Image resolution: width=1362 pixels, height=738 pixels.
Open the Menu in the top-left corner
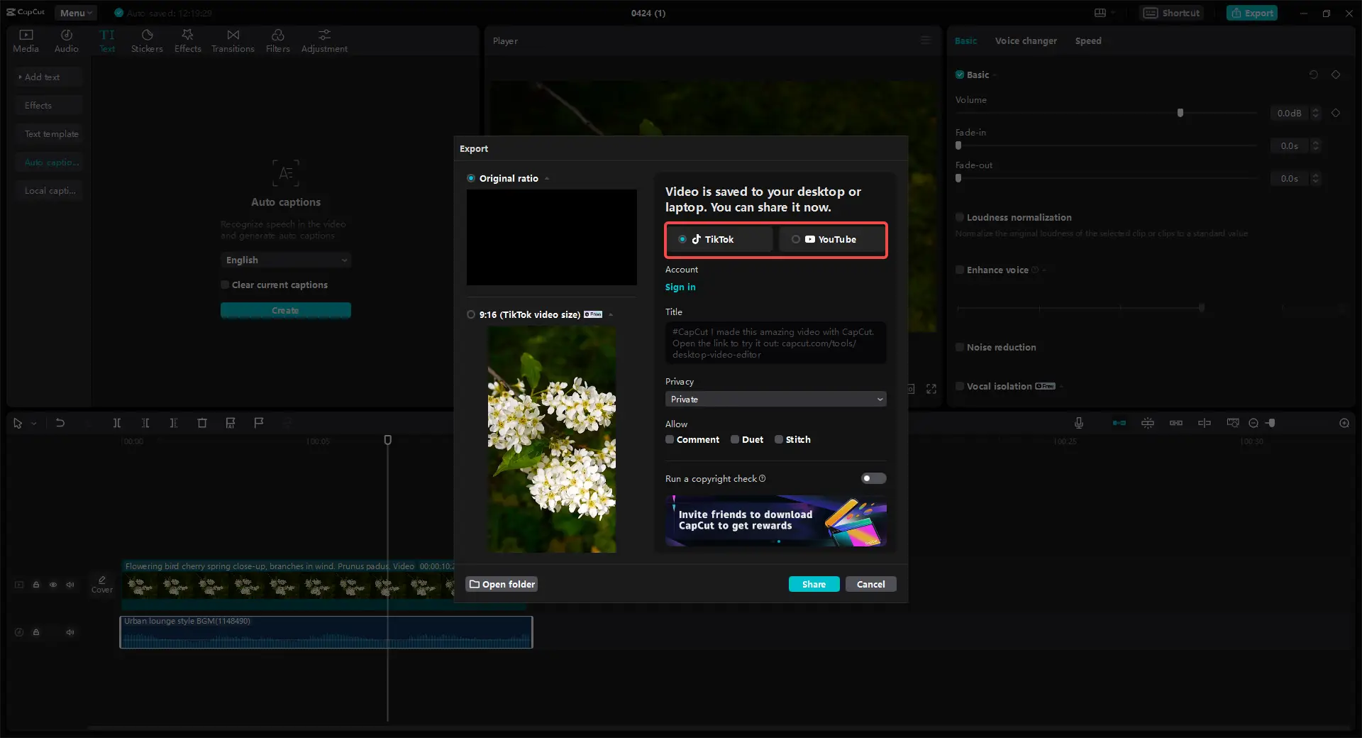coord(74,12)
